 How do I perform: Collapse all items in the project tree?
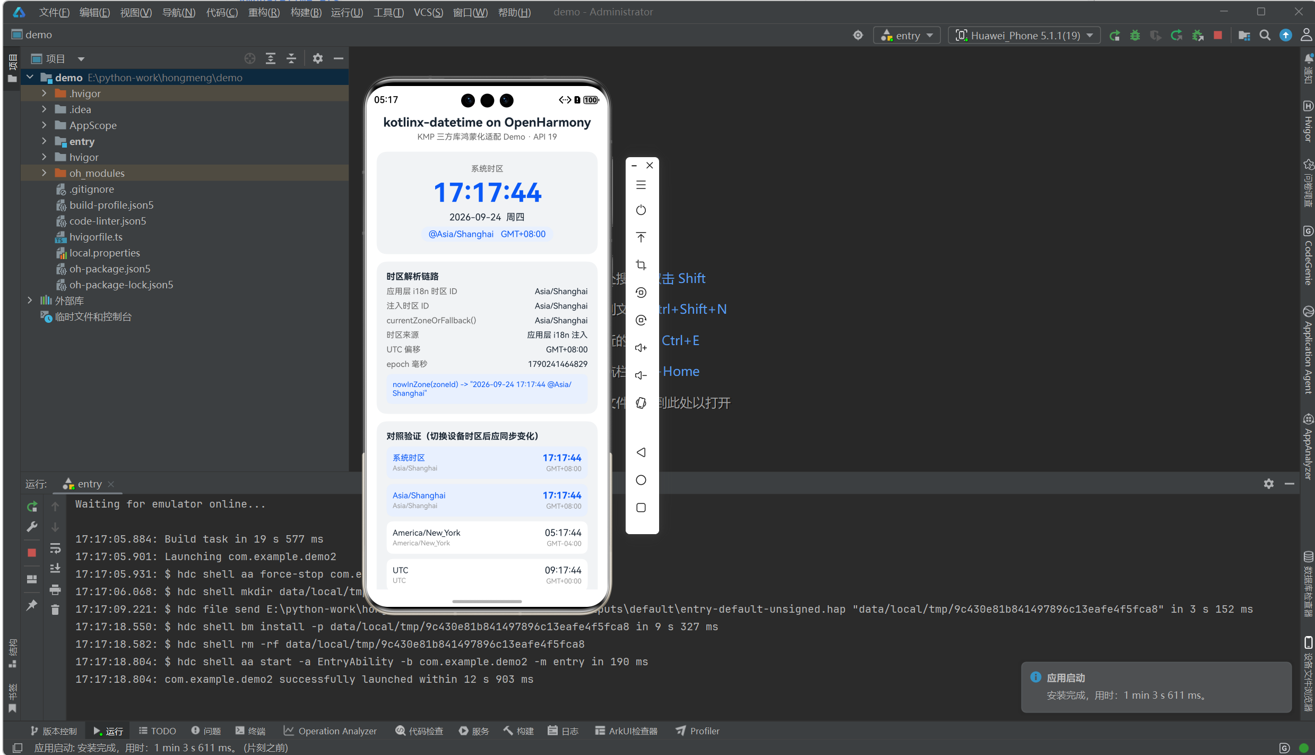pos(291,59)
